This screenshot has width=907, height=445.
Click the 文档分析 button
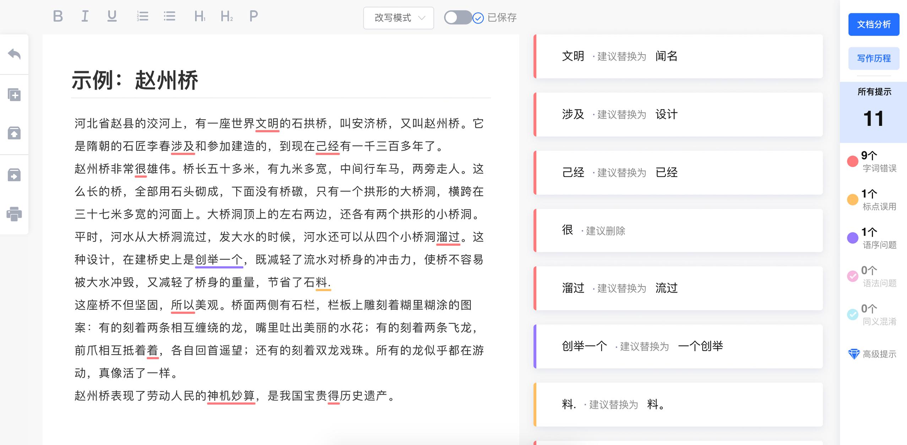coord(874,24)
